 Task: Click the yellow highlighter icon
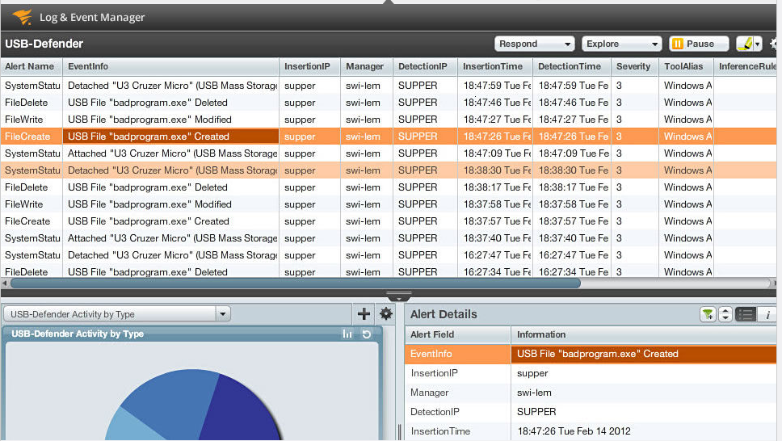pos(745,44)
